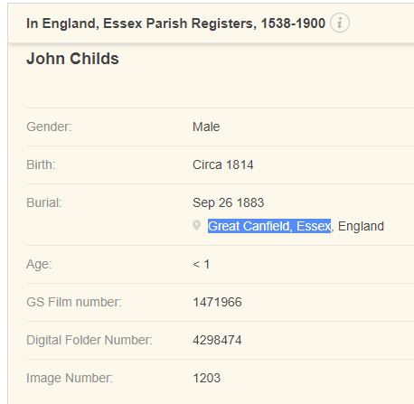414x404 pixels.
Task: Click image number 1203
Action: 207,378
